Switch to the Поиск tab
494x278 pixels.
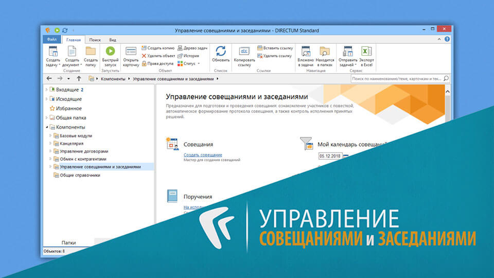tap(95, 40)
